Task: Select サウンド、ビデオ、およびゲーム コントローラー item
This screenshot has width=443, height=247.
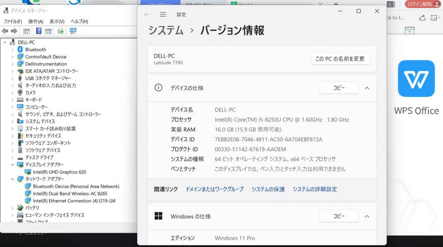Action: pos(63,114)
